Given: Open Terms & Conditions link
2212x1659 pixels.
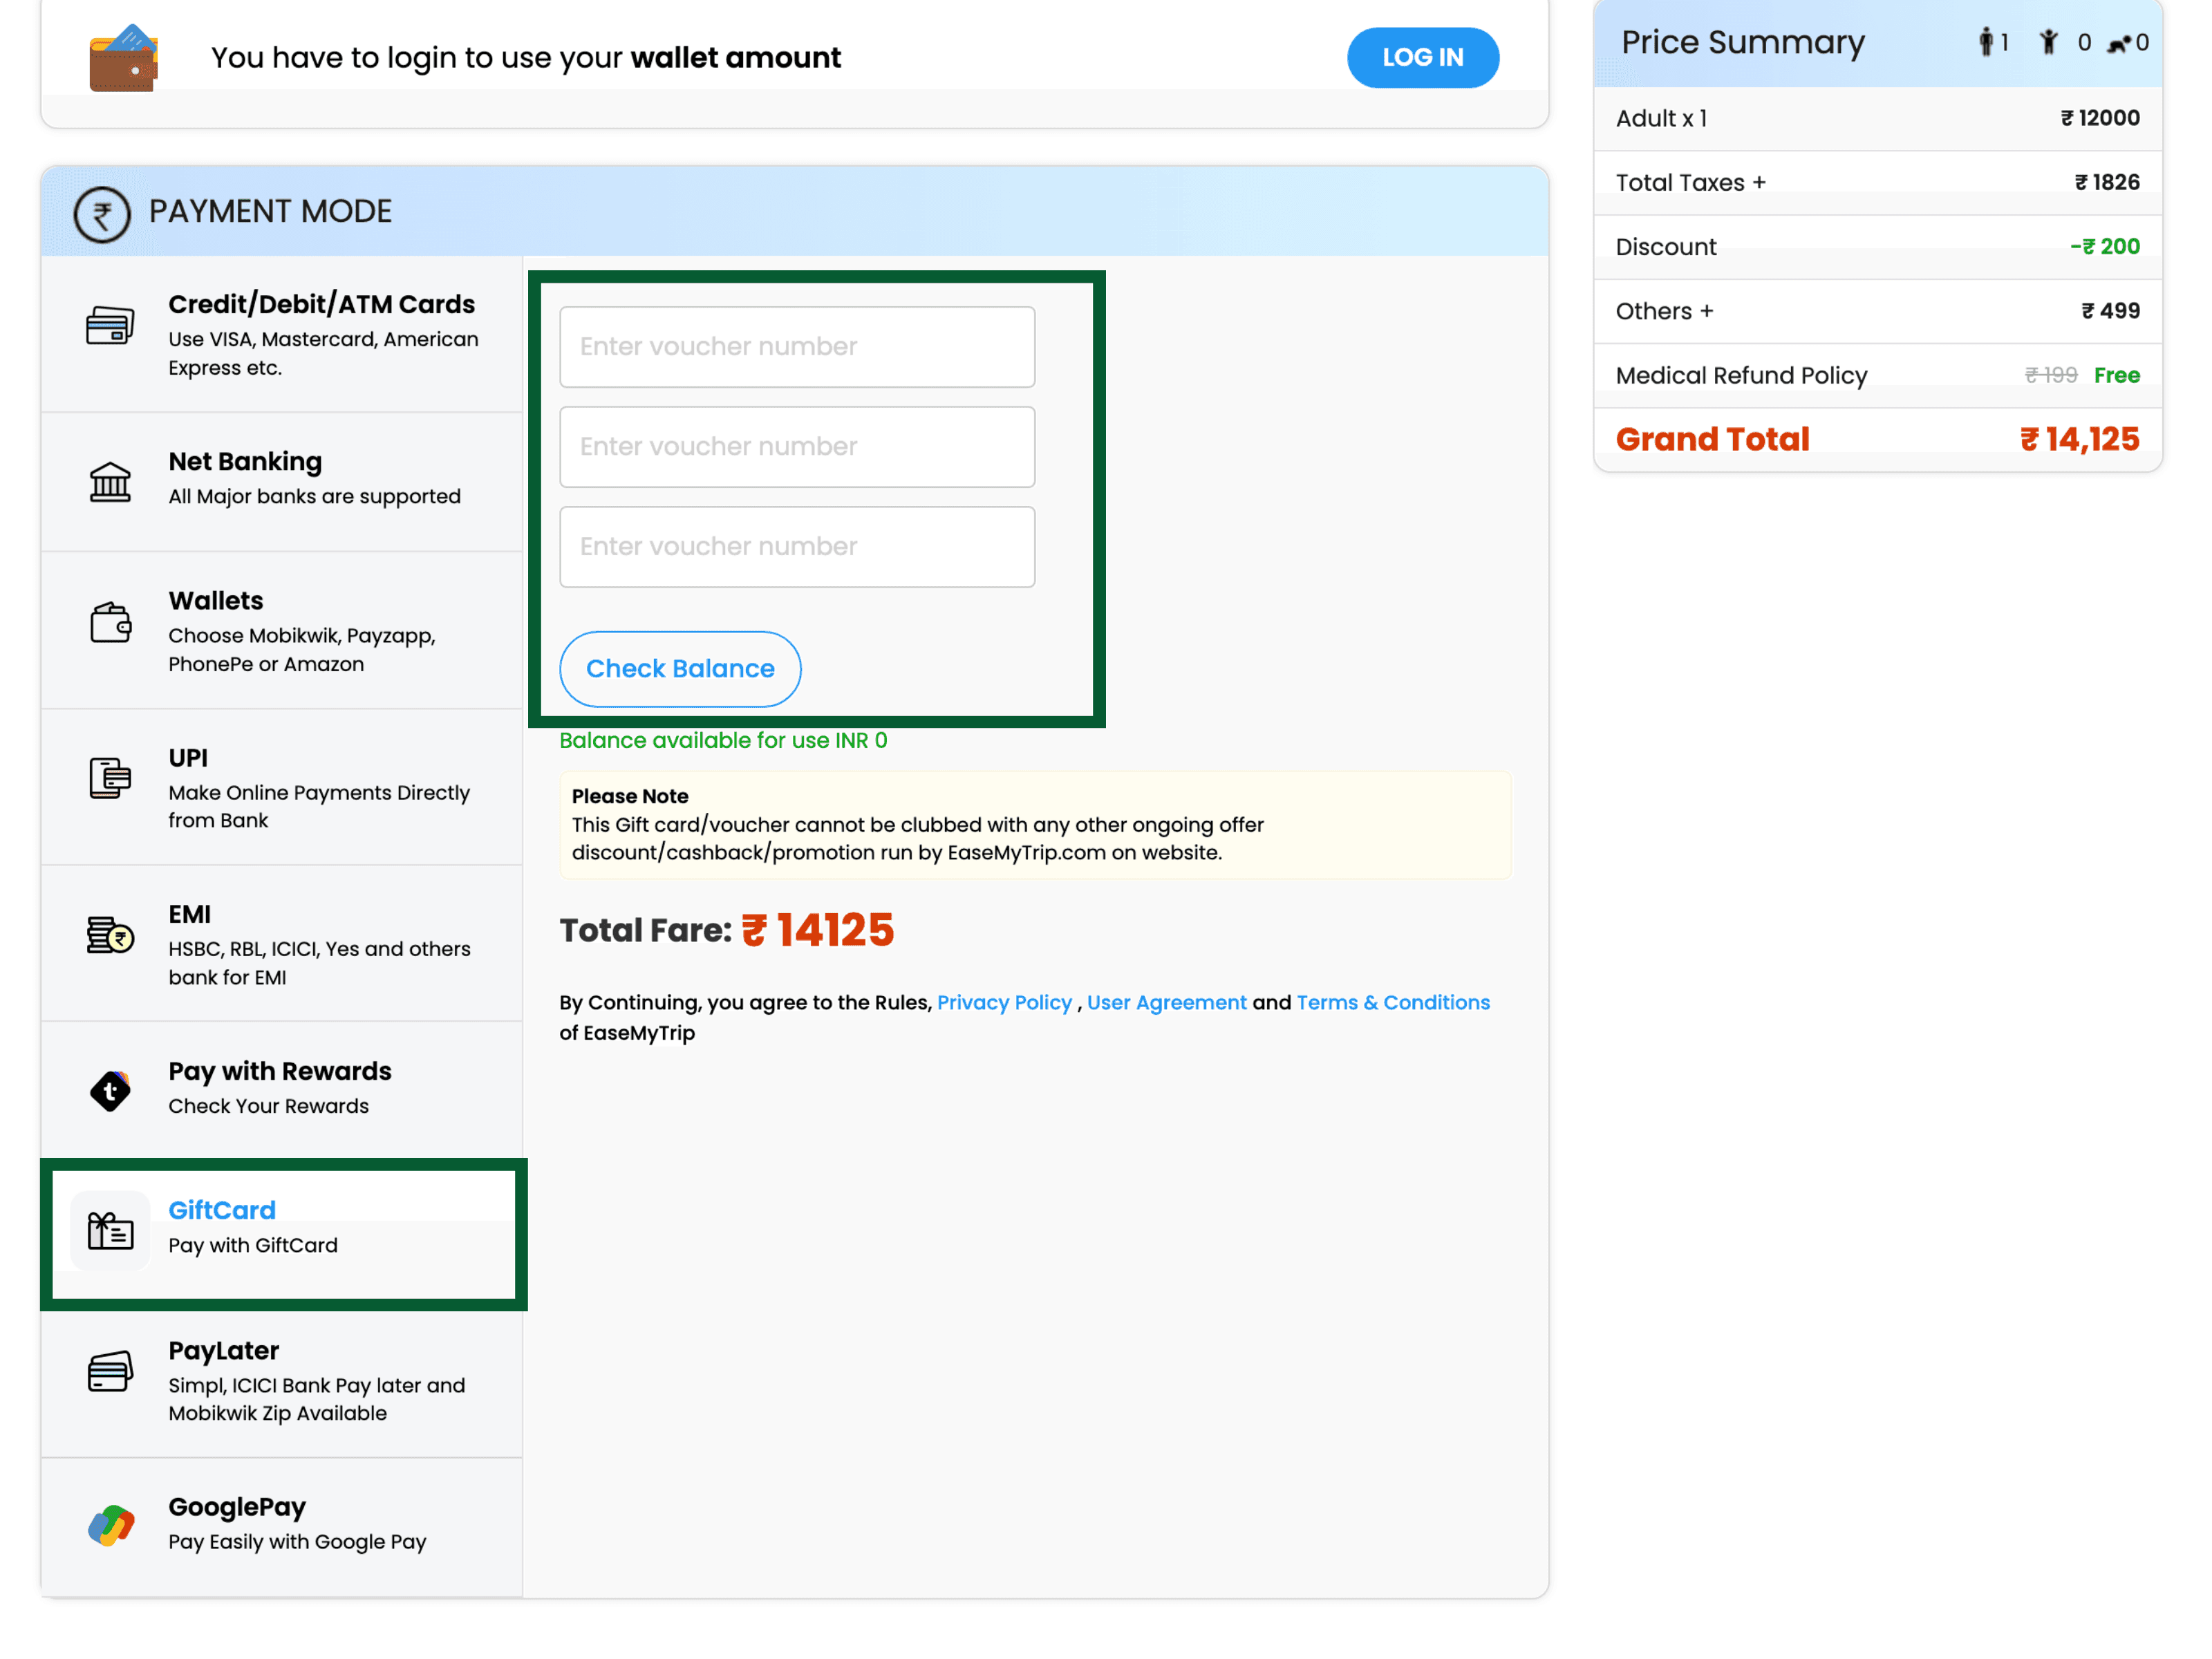Looking at the screenshot, I should point(1392,1002).
